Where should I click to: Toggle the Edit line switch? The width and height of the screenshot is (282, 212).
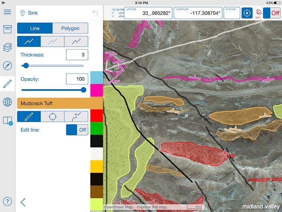pos(77,130)
